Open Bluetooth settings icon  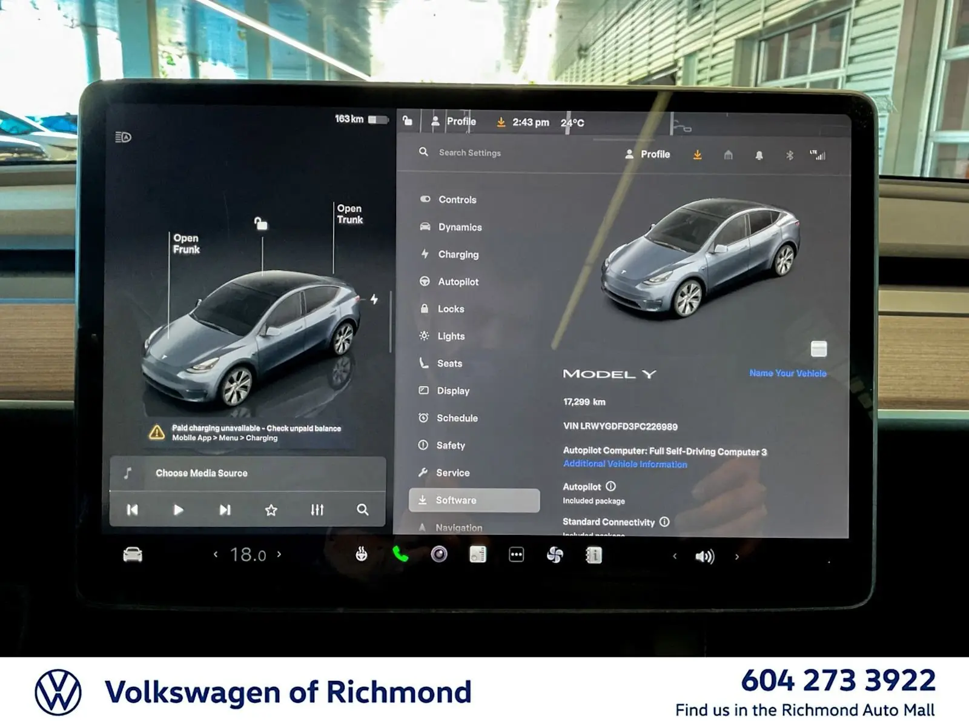[790, 156]
